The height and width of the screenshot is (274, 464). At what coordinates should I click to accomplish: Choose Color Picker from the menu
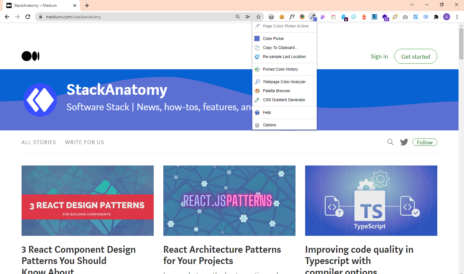285,39
